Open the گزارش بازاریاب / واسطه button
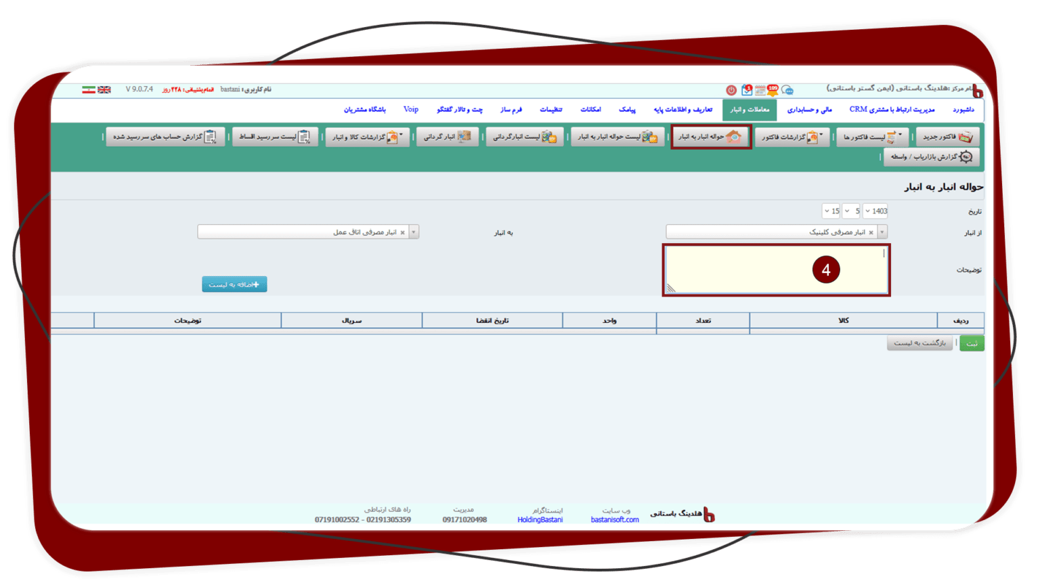 coord(931,157)
